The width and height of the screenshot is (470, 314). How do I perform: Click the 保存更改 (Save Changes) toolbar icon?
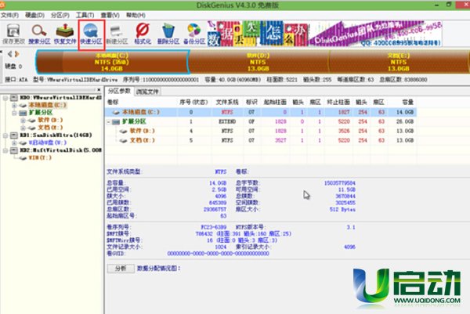point(13,34)
